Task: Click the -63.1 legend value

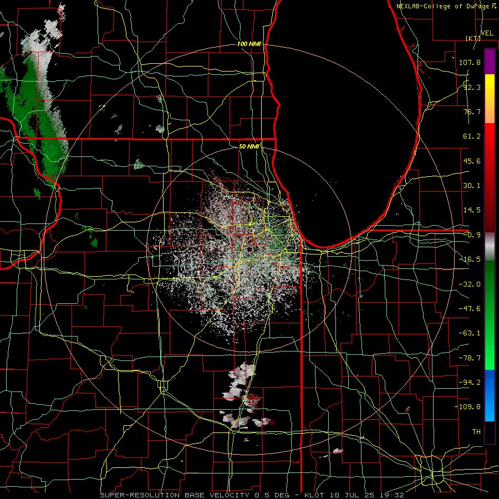Action: click(x=470, y=333)
